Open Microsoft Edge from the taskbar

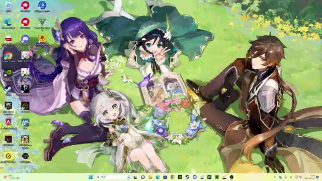coord(157,177)
